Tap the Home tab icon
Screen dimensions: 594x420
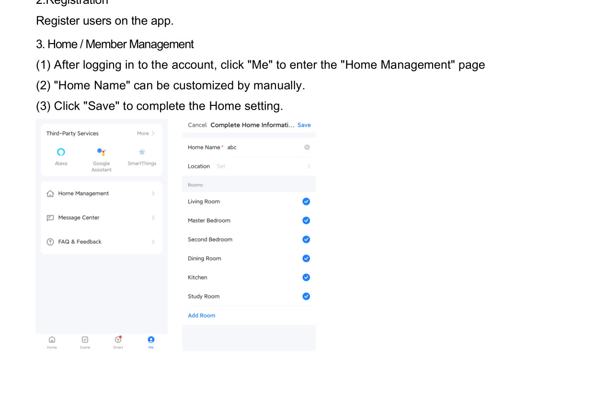point(52,340)
